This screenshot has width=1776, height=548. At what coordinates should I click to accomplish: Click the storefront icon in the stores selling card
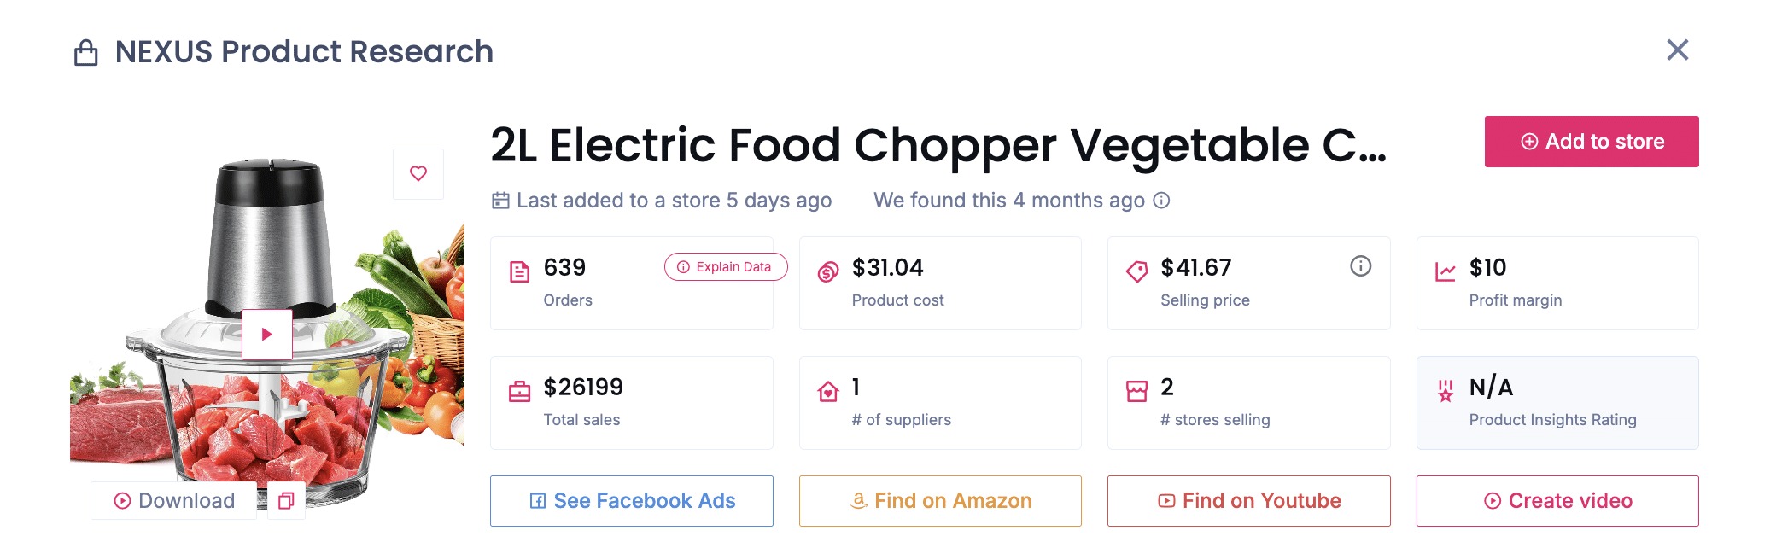(1136, 388)
